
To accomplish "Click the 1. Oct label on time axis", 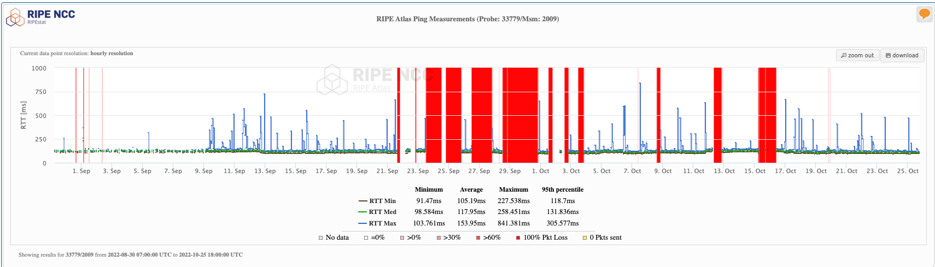I will click(540, 171).
